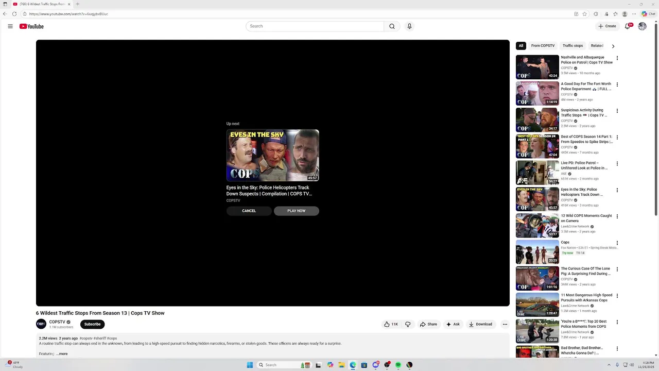
Task: Click the browser address bar URL
Action: (x=68, y=14)
